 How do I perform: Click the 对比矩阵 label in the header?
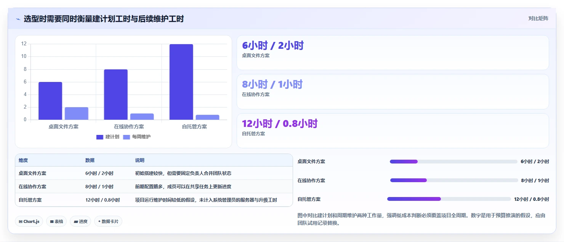point(538,18)
